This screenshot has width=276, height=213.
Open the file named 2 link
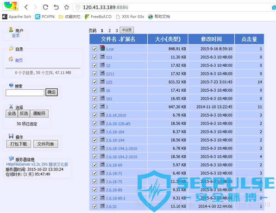pos(107,107)
